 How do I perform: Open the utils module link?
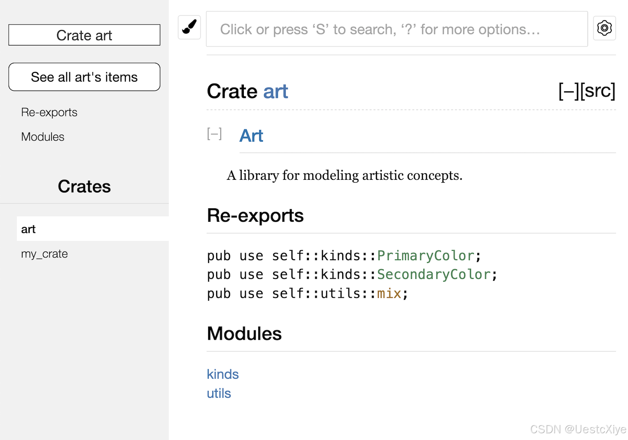(219, 393)
